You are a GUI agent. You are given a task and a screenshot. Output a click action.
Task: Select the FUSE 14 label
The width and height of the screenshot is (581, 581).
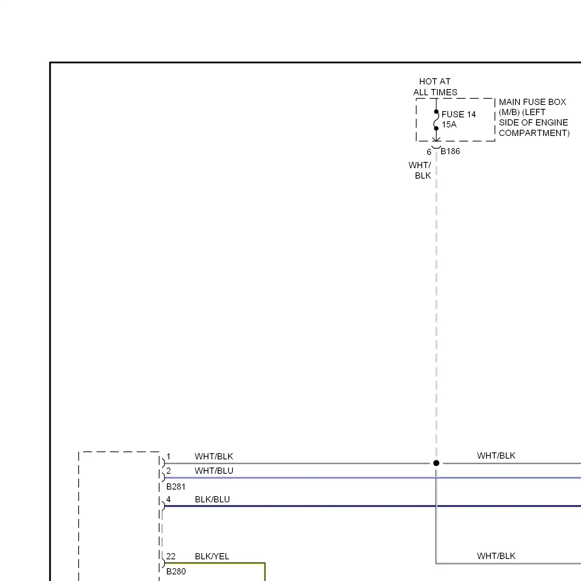(459, 114)
